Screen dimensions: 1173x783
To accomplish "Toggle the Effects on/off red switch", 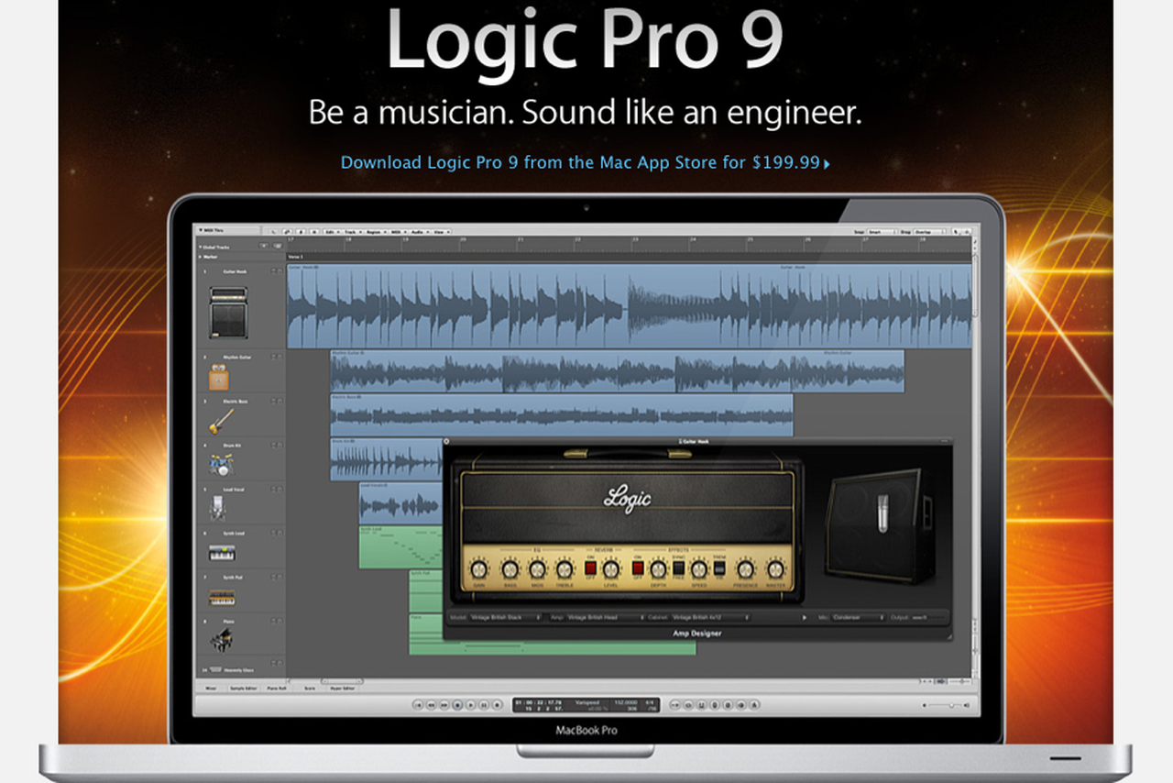I will [638, 568].
